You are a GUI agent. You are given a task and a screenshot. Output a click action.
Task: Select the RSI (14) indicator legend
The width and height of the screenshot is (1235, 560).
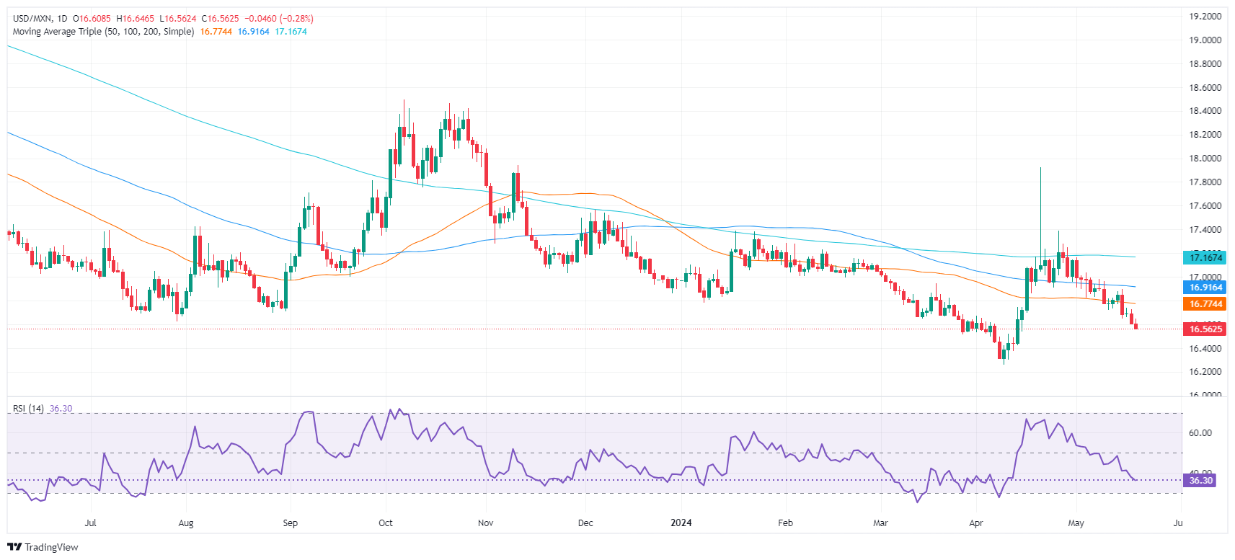[x=28, y=409]
